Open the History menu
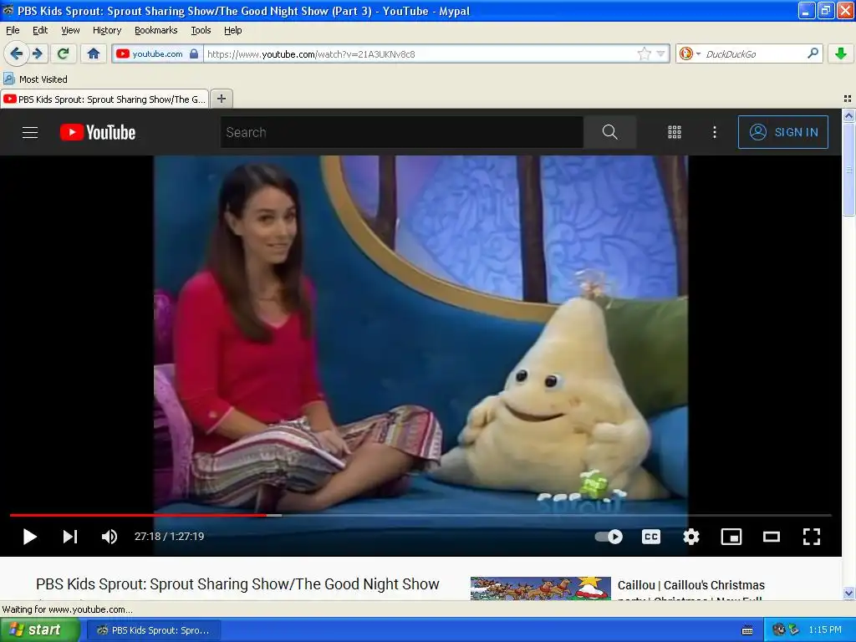The image size is (856, 642). (107, 30)
